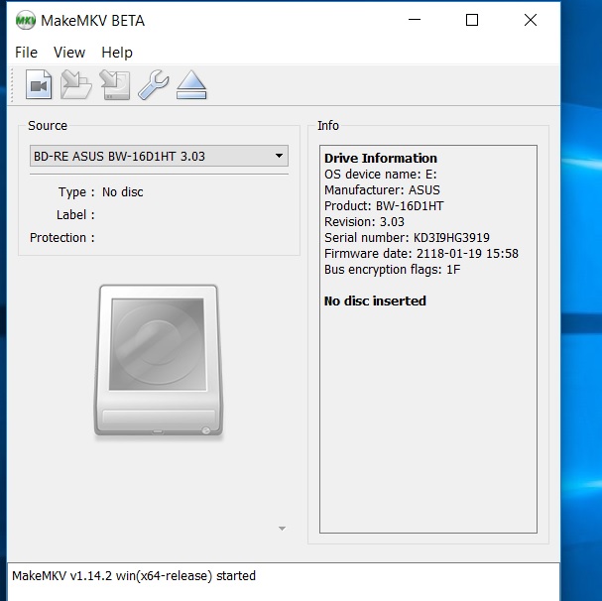Image resolution: width=602 pixels, height=601 pixels.
Task: Click 'Revision: 3.03' line
Action: (x=364, y=222)
